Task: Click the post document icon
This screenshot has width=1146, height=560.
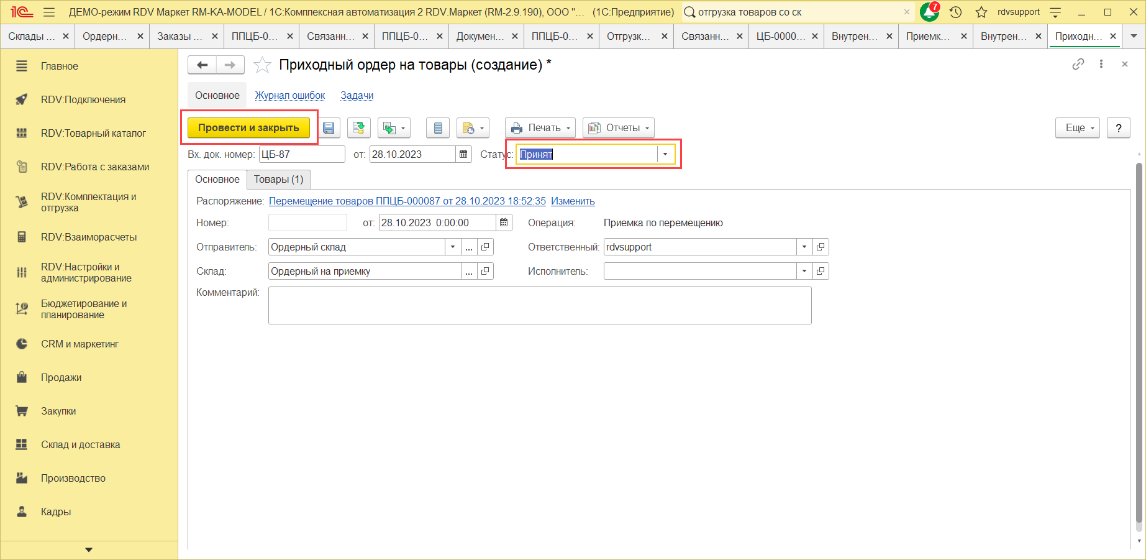Action: [x=358, y=128]
